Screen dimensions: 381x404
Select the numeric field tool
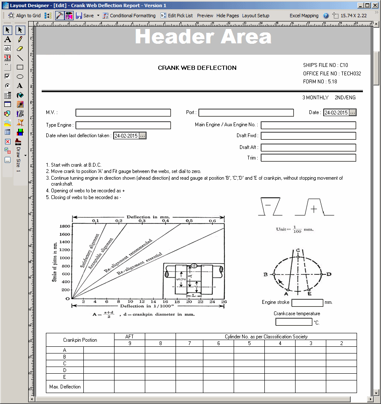point(8,58)
